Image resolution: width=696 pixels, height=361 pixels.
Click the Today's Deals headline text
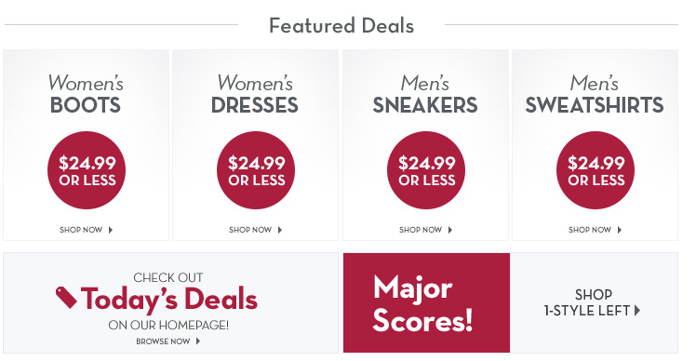pyautogui.click(x=168, y=299)
